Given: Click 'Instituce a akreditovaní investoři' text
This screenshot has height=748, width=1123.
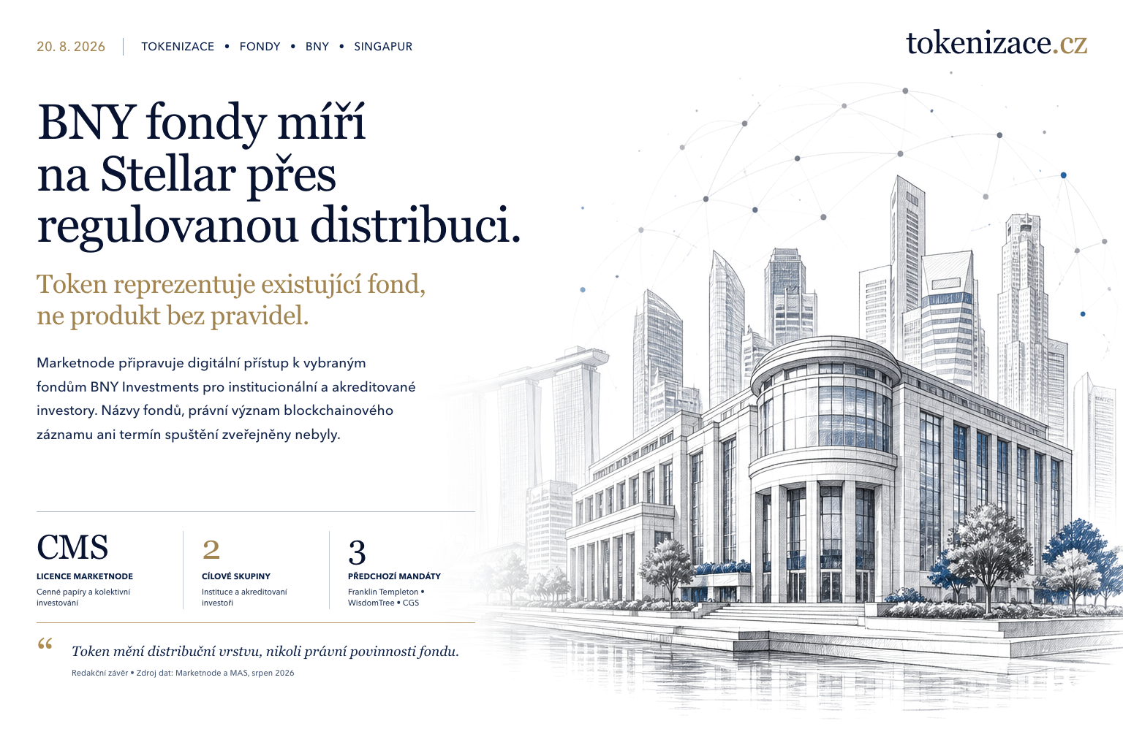Looking at the screenshot, I should [244, 598].
